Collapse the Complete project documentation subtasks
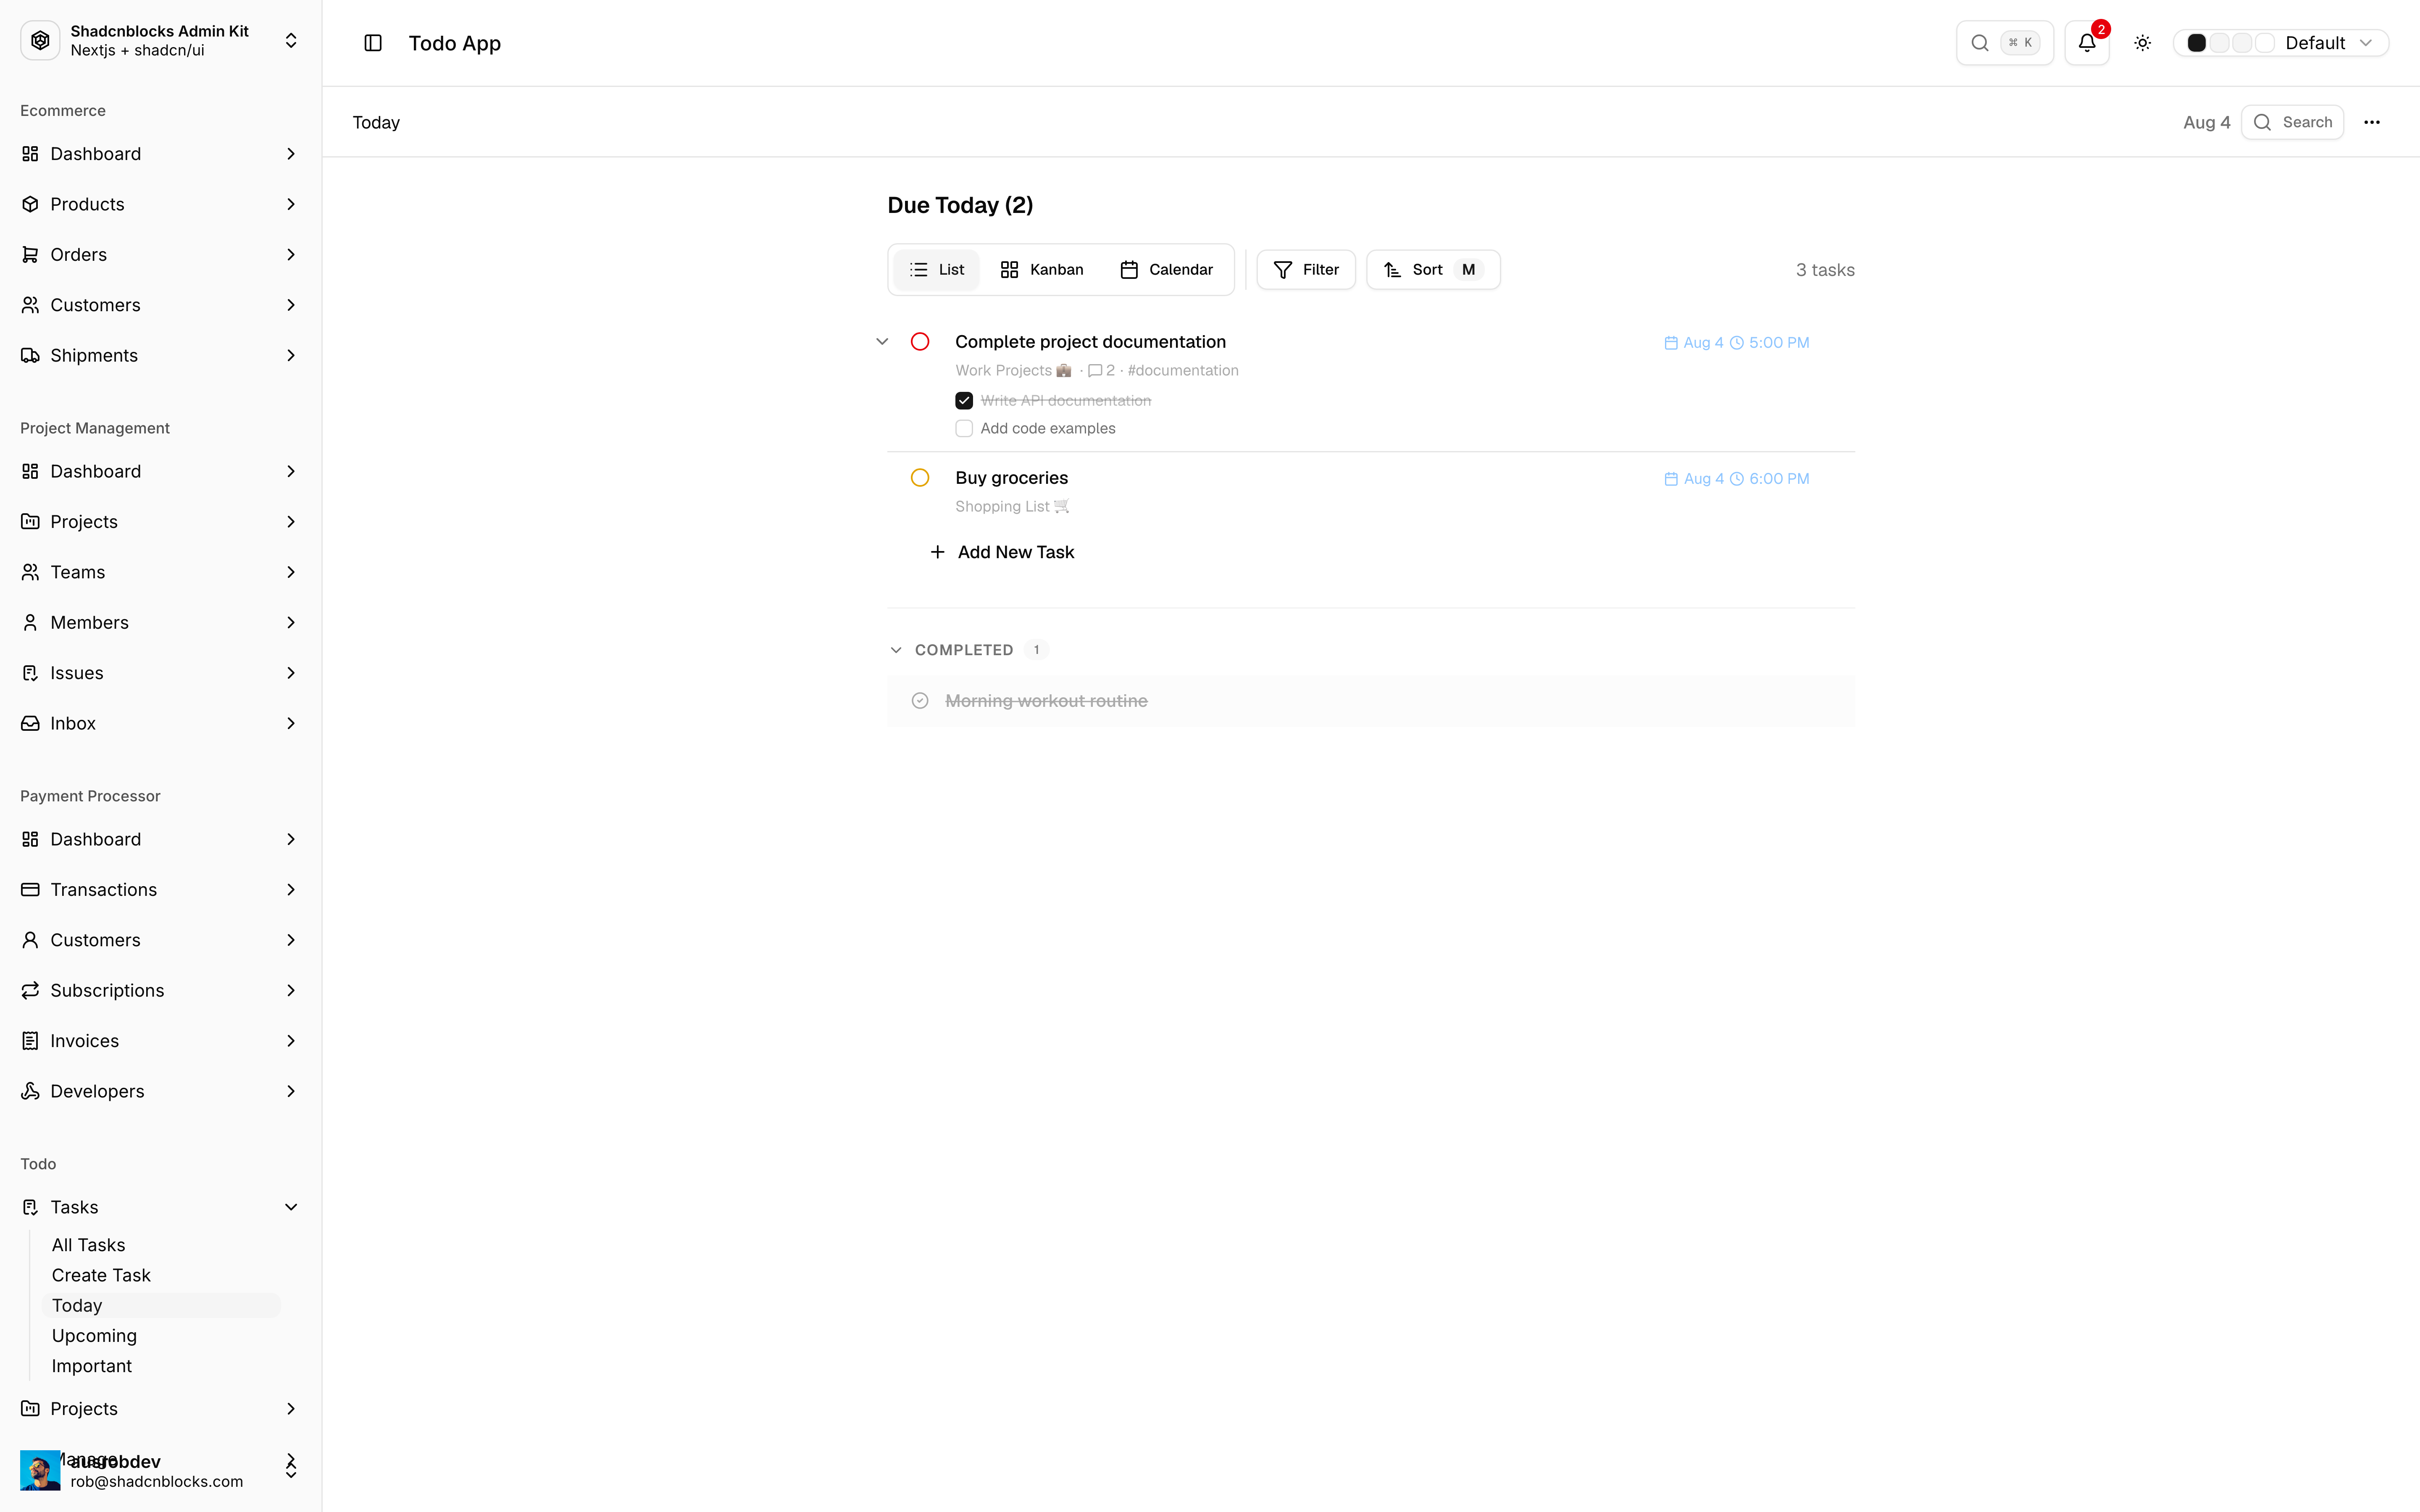Viewport: 2420px width, 1512px height. pyautogui.click(x=882, y=342)
